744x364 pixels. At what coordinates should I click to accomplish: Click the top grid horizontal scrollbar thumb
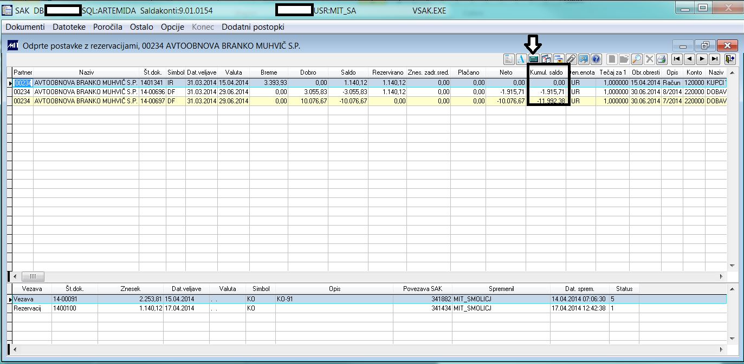coord(33,276)
